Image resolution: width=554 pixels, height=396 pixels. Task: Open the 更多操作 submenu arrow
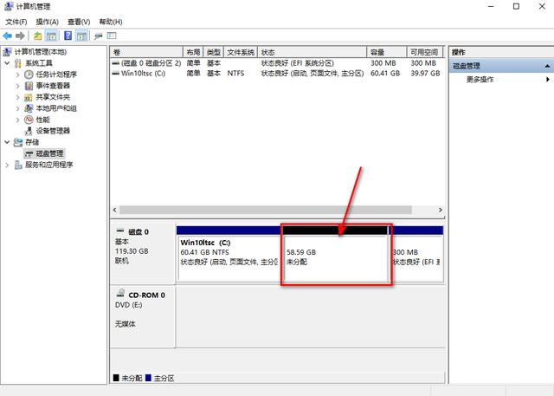coord(548,79)
